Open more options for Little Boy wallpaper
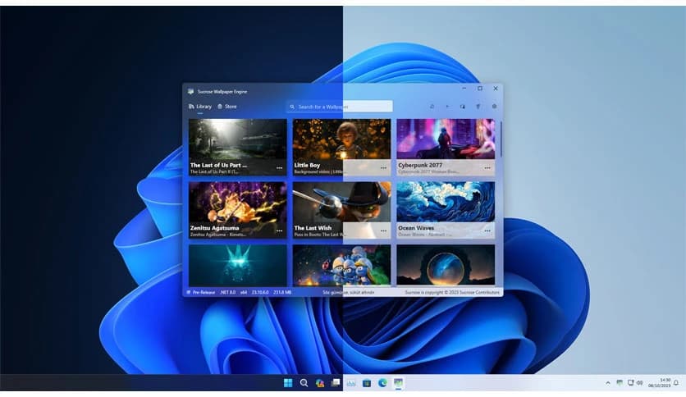 click(x=383, y=167)
